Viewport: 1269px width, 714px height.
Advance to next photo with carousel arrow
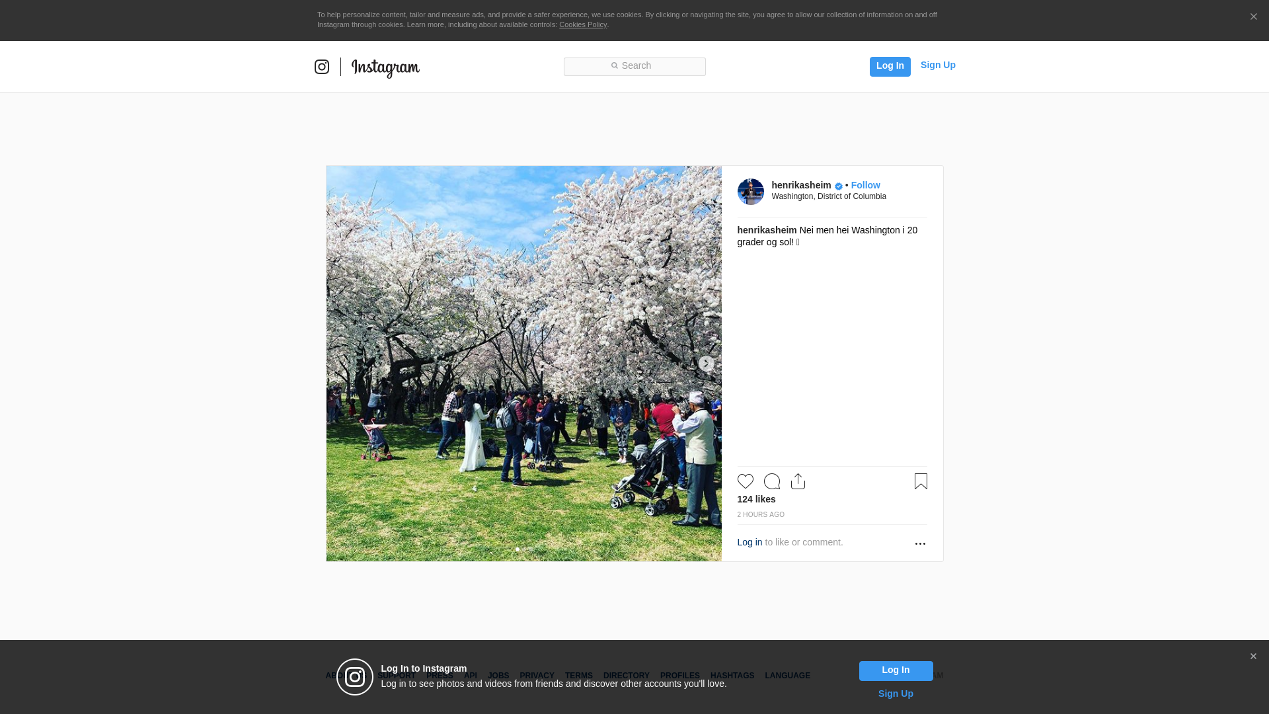point(706,364)
